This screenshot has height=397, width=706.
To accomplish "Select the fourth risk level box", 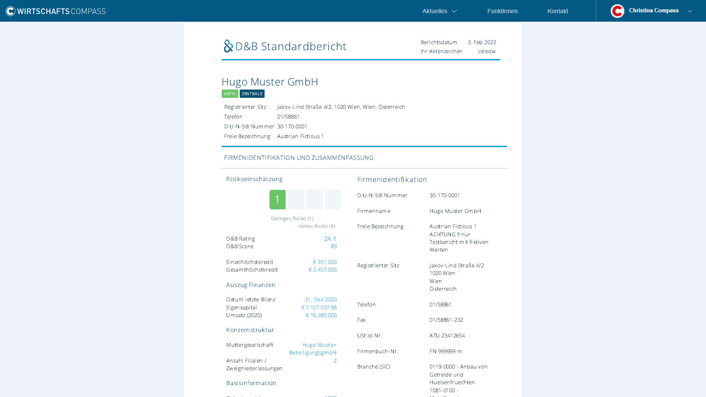I will tap(333, 199).
